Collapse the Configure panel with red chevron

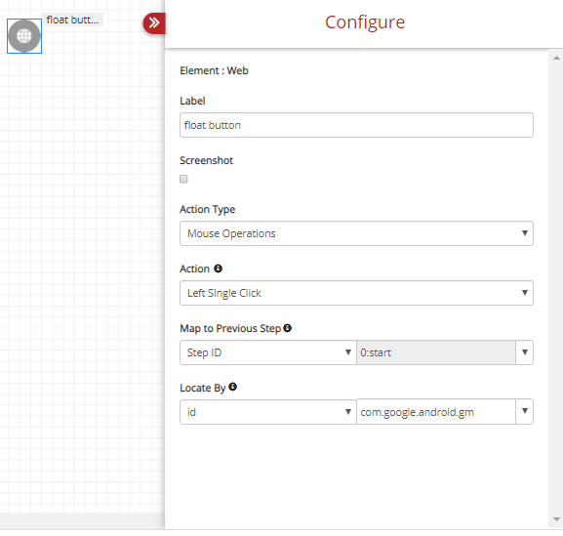point(154,23)
